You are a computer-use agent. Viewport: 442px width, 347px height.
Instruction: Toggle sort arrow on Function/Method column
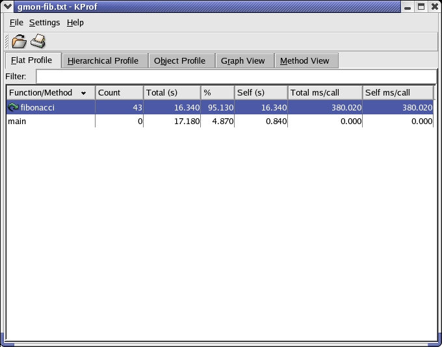(x=83, y=93)
